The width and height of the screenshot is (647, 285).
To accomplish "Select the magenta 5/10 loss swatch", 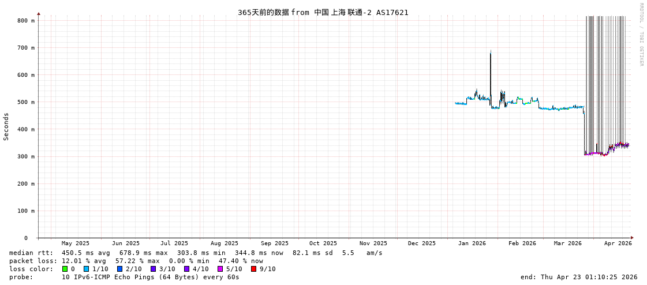I will 220,269.
